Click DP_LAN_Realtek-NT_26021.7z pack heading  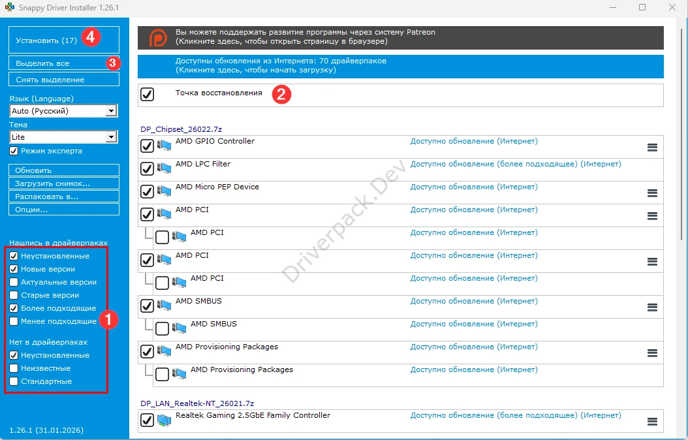(x=197, y=403)
